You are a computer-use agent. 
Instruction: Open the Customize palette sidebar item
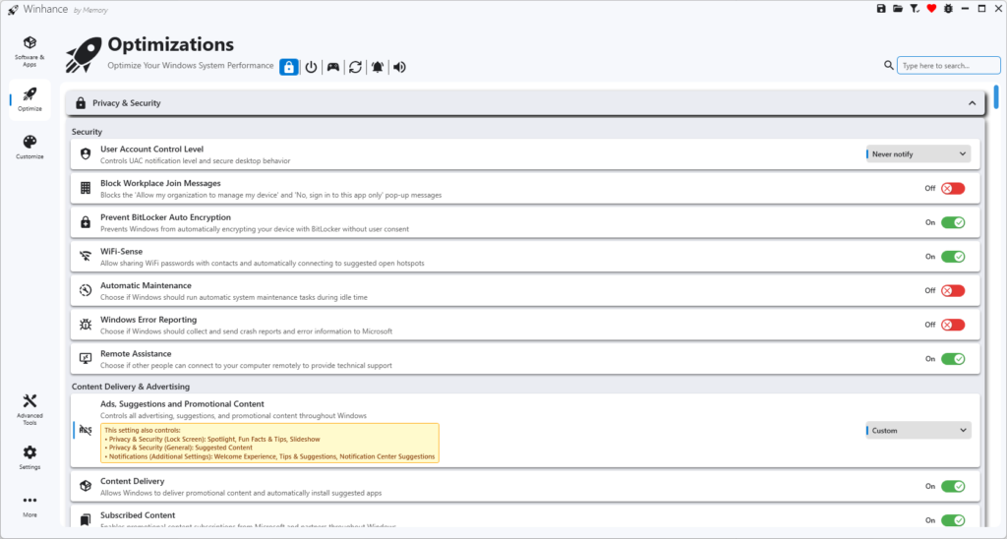point(30,148)
